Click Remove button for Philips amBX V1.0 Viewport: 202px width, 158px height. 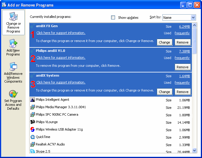(183, 67)
